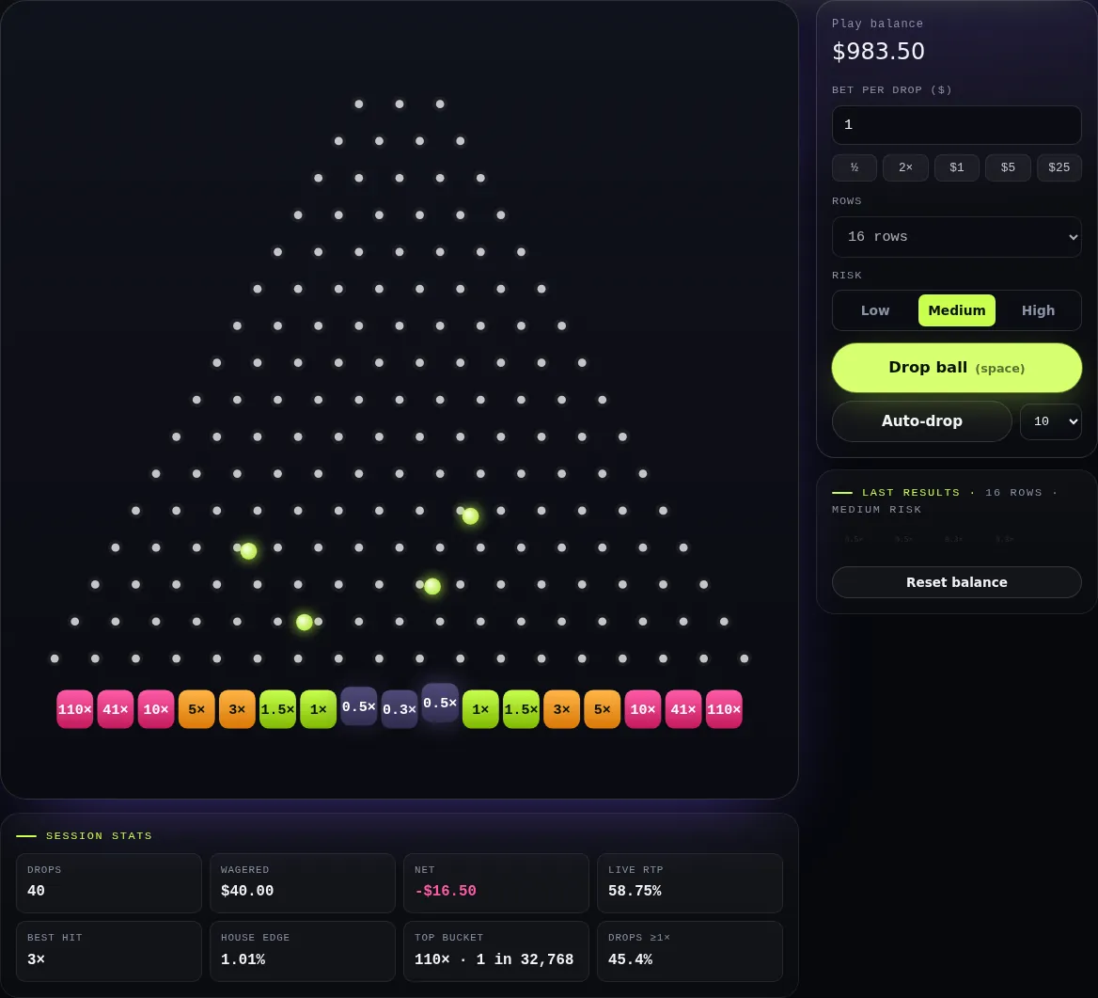
Task: Click the $983.50 play balance value
Action: point(878,51)
